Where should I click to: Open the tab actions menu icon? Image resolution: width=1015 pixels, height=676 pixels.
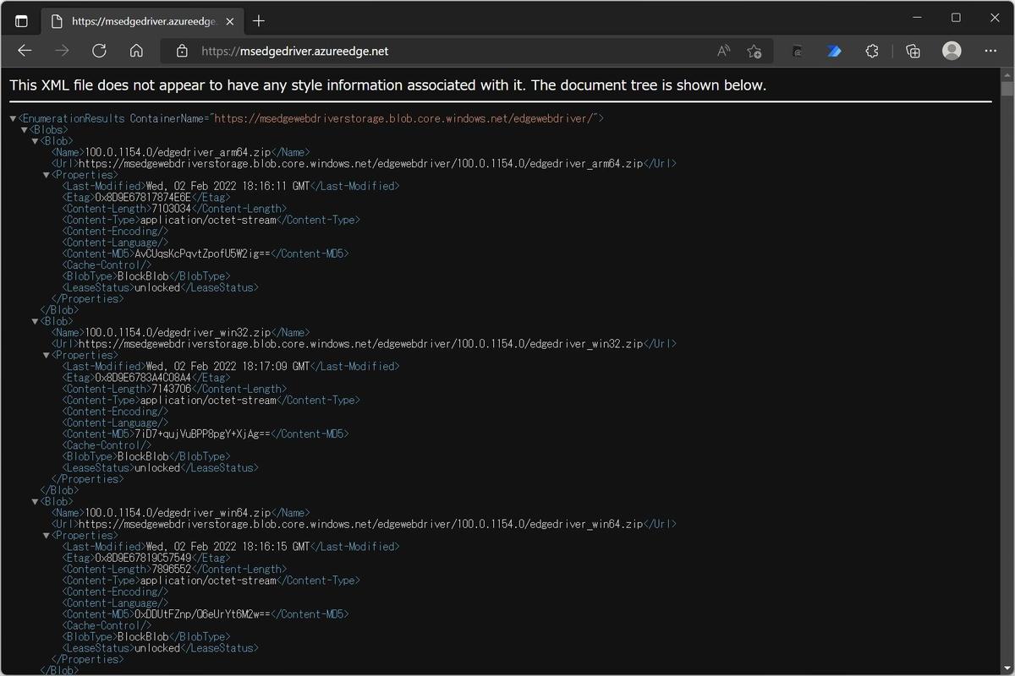click(x=21, y=21)
